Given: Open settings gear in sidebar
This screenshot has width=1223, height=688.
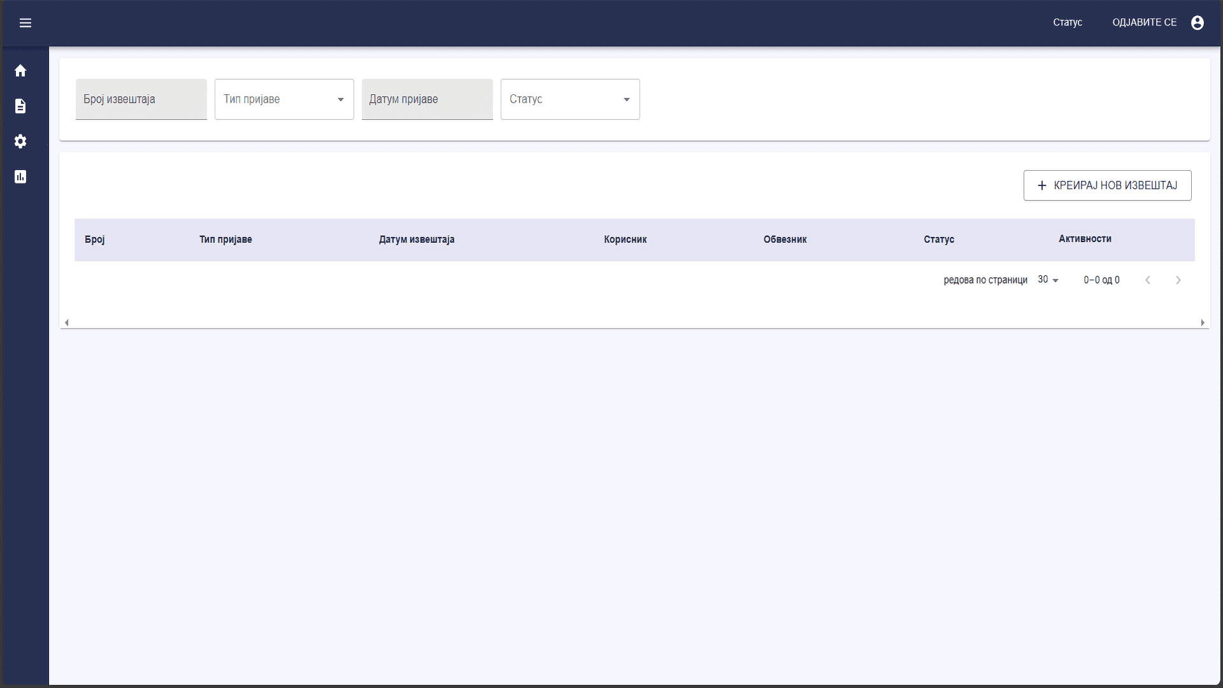Looking at the screenshot, I should (20, 141).
